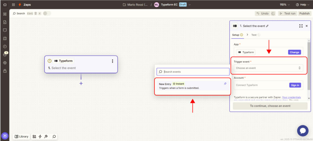This screenshot has width=313, height=141.
Task: Click '1. Select the event' on canvas card
Action: pyautogui.click(x=62, y=68)
